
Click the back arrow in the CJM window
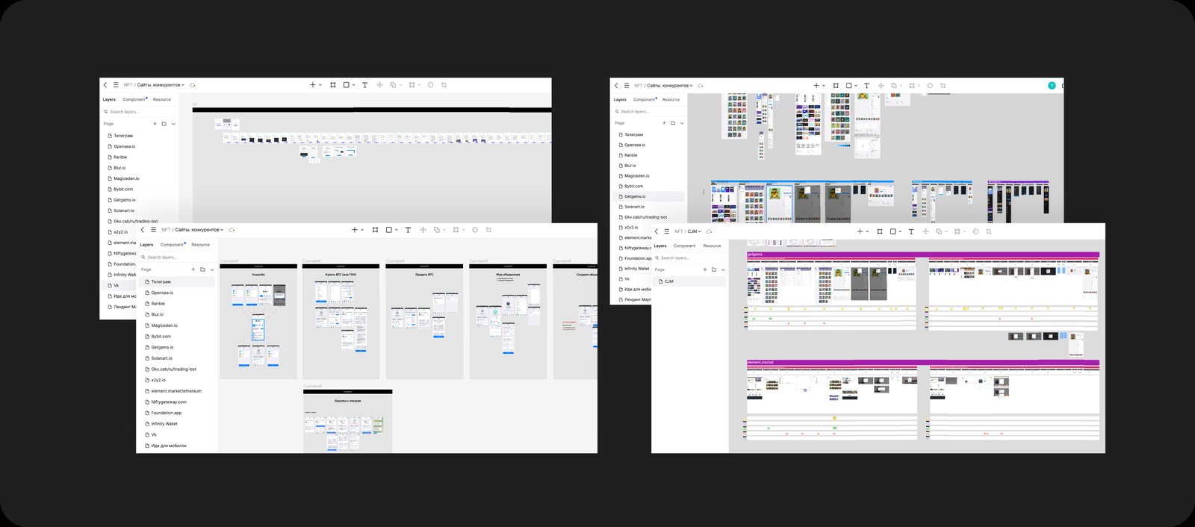[657, 231]
